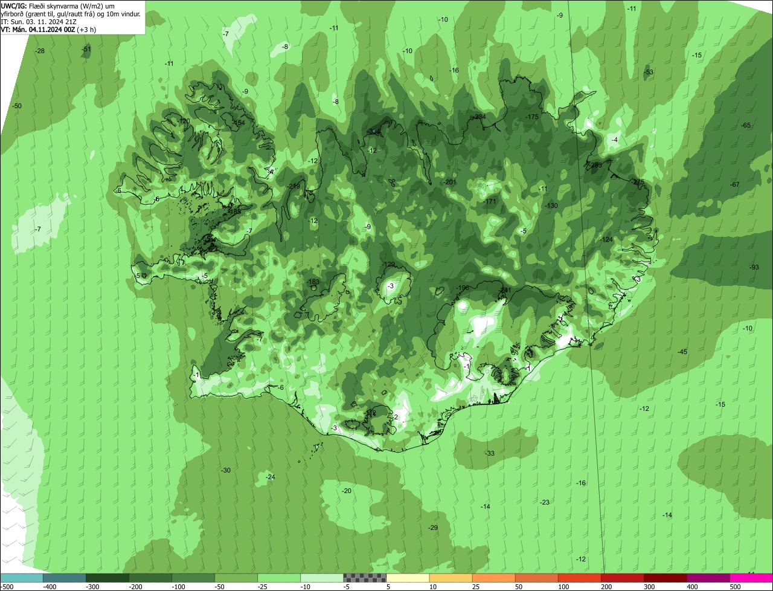Click the dark orange 50 to 100 swatch

[x=536, y=578]
